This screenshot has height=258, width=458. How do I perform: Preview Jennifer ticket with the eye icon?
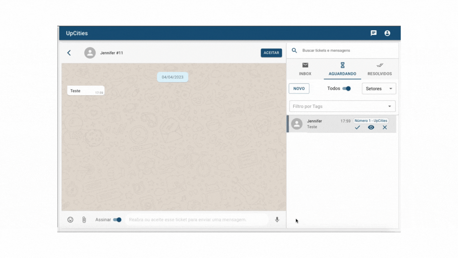[371, 127]
